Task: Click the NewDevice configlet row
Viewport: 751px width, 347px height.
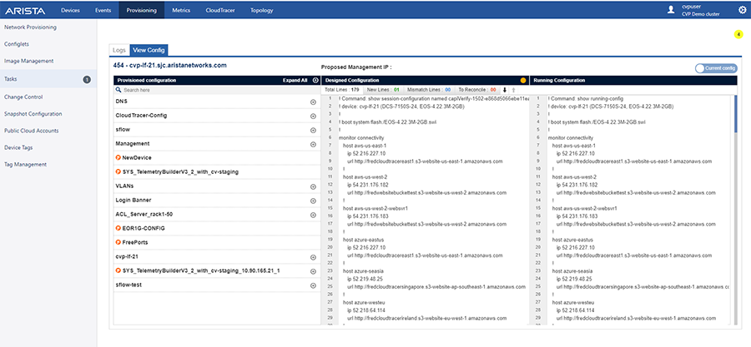Action: click(x=217, y=157)
